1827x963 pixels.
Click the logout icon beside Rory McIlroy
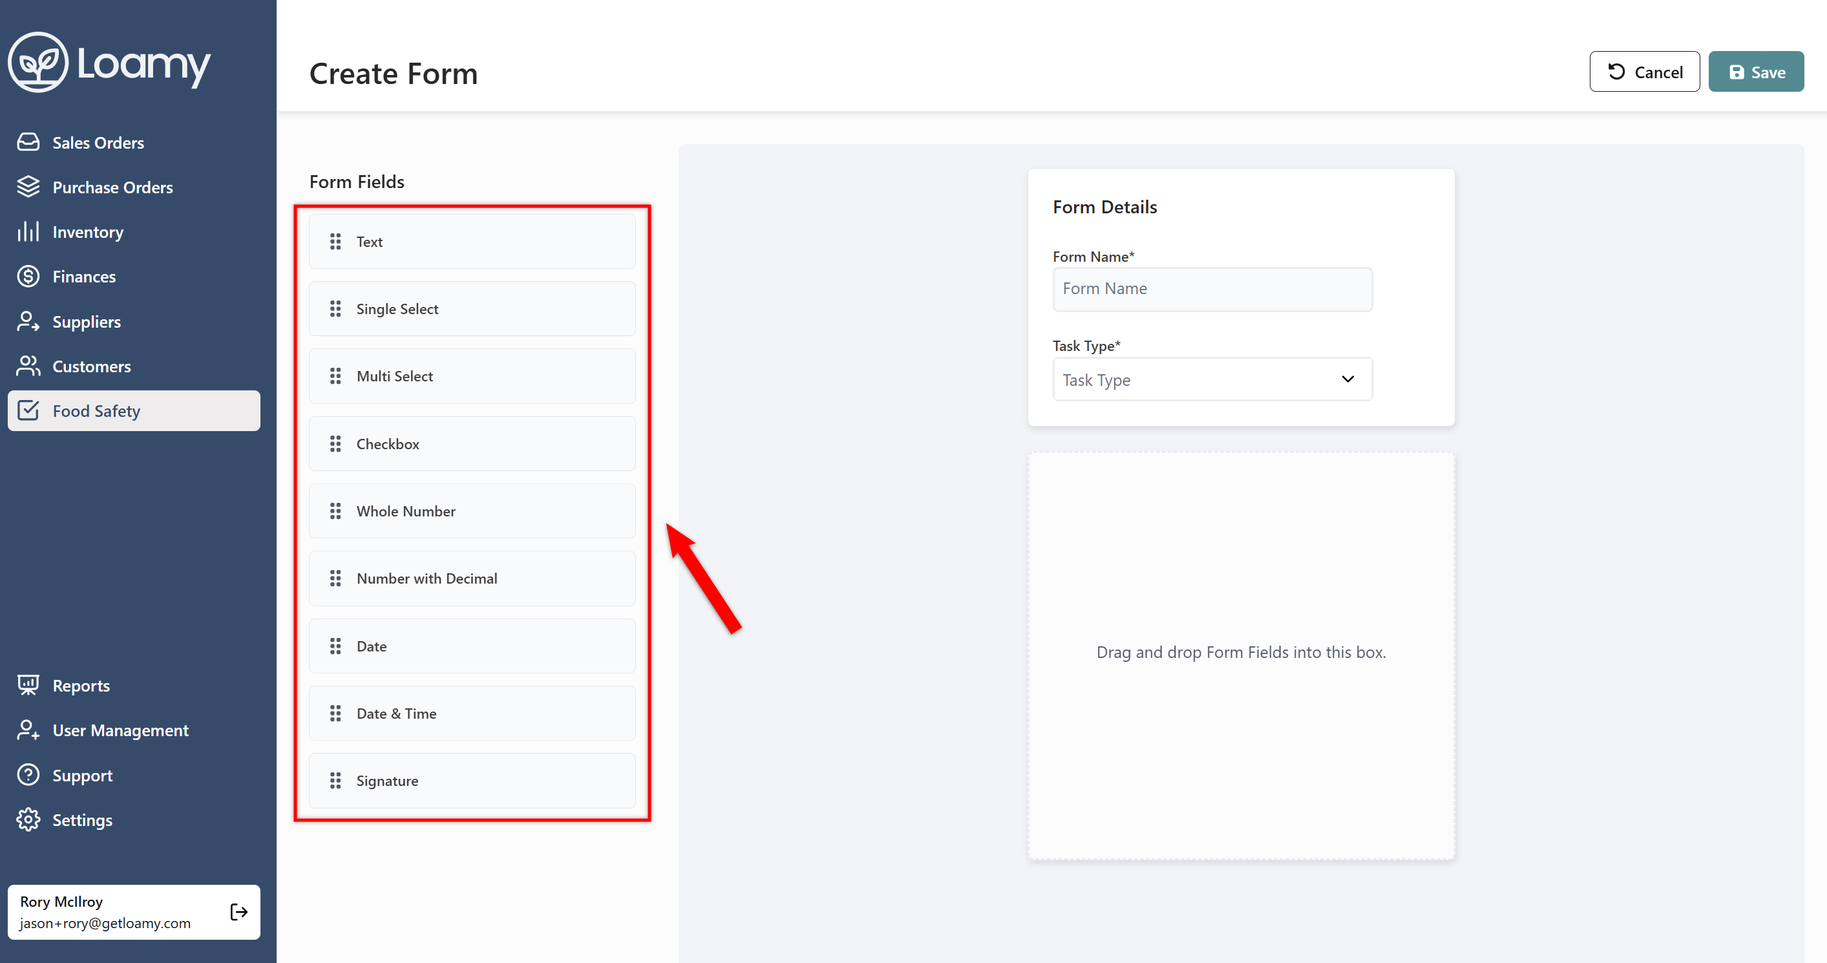pyautogui.click(x=239, y=912)
